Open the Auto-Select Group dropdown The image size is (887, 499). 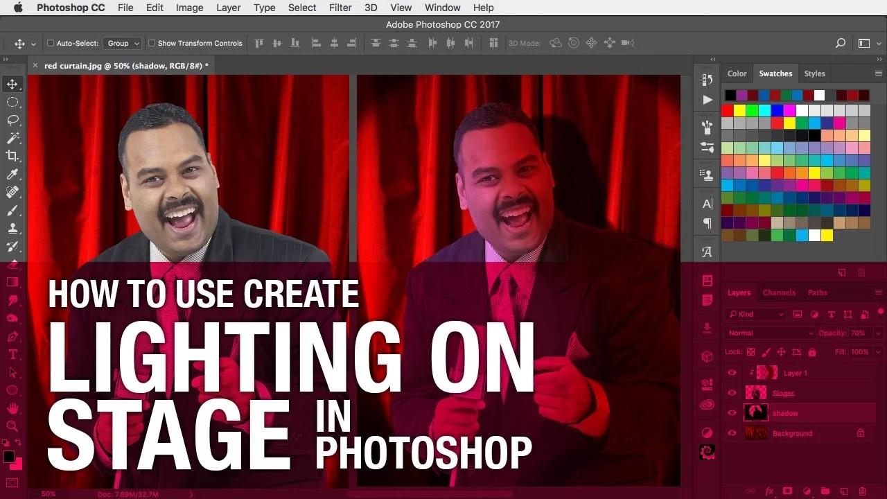tap(122, 43)
